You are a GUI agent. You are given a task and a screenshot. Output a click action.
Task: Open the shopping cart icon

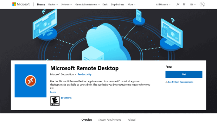[184, 4]
